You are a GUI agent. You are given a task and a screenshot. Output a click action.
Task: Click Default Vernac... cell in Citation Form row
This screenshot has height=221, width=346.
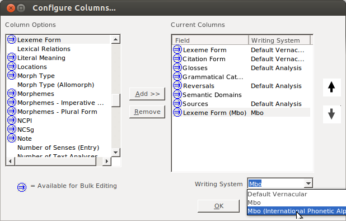pyautogui.click(x=277, y=59)
